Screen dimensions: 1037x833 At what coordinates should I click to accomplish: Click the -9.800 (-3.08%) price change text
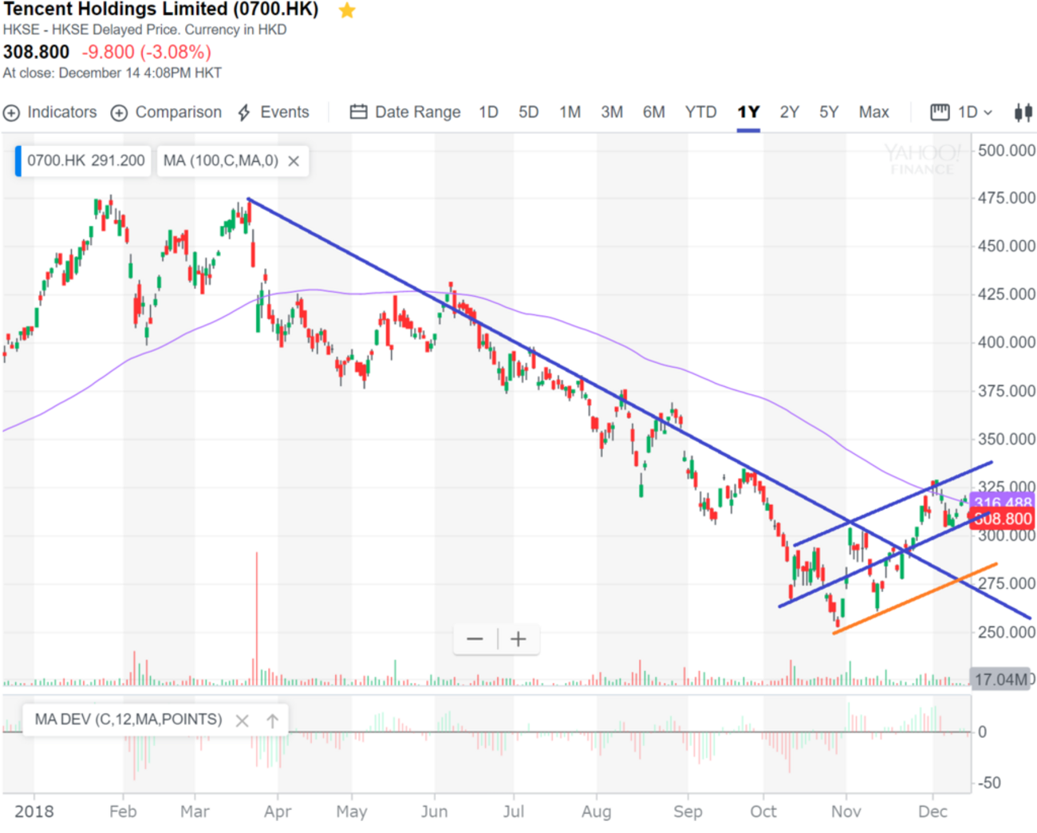pos(147,52)
